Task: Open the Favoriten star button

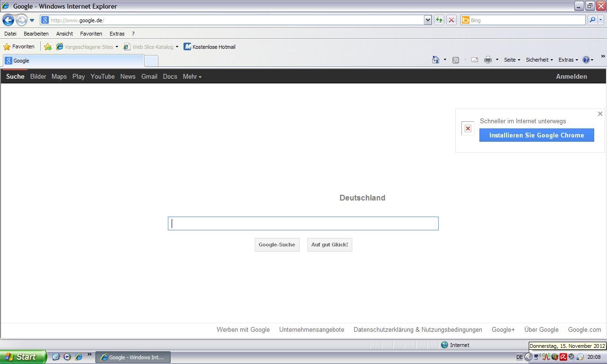Action: pos(19,46)
